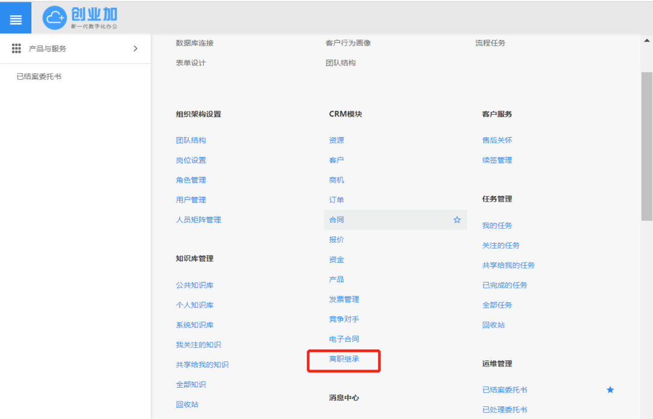Open 数据库连接 at the top
Viewport: 653px width, 419px height.
[x=195, y=43]
